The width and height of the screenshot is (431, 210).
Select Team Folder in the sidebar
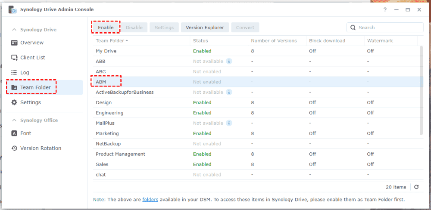(x=44, y=87)
